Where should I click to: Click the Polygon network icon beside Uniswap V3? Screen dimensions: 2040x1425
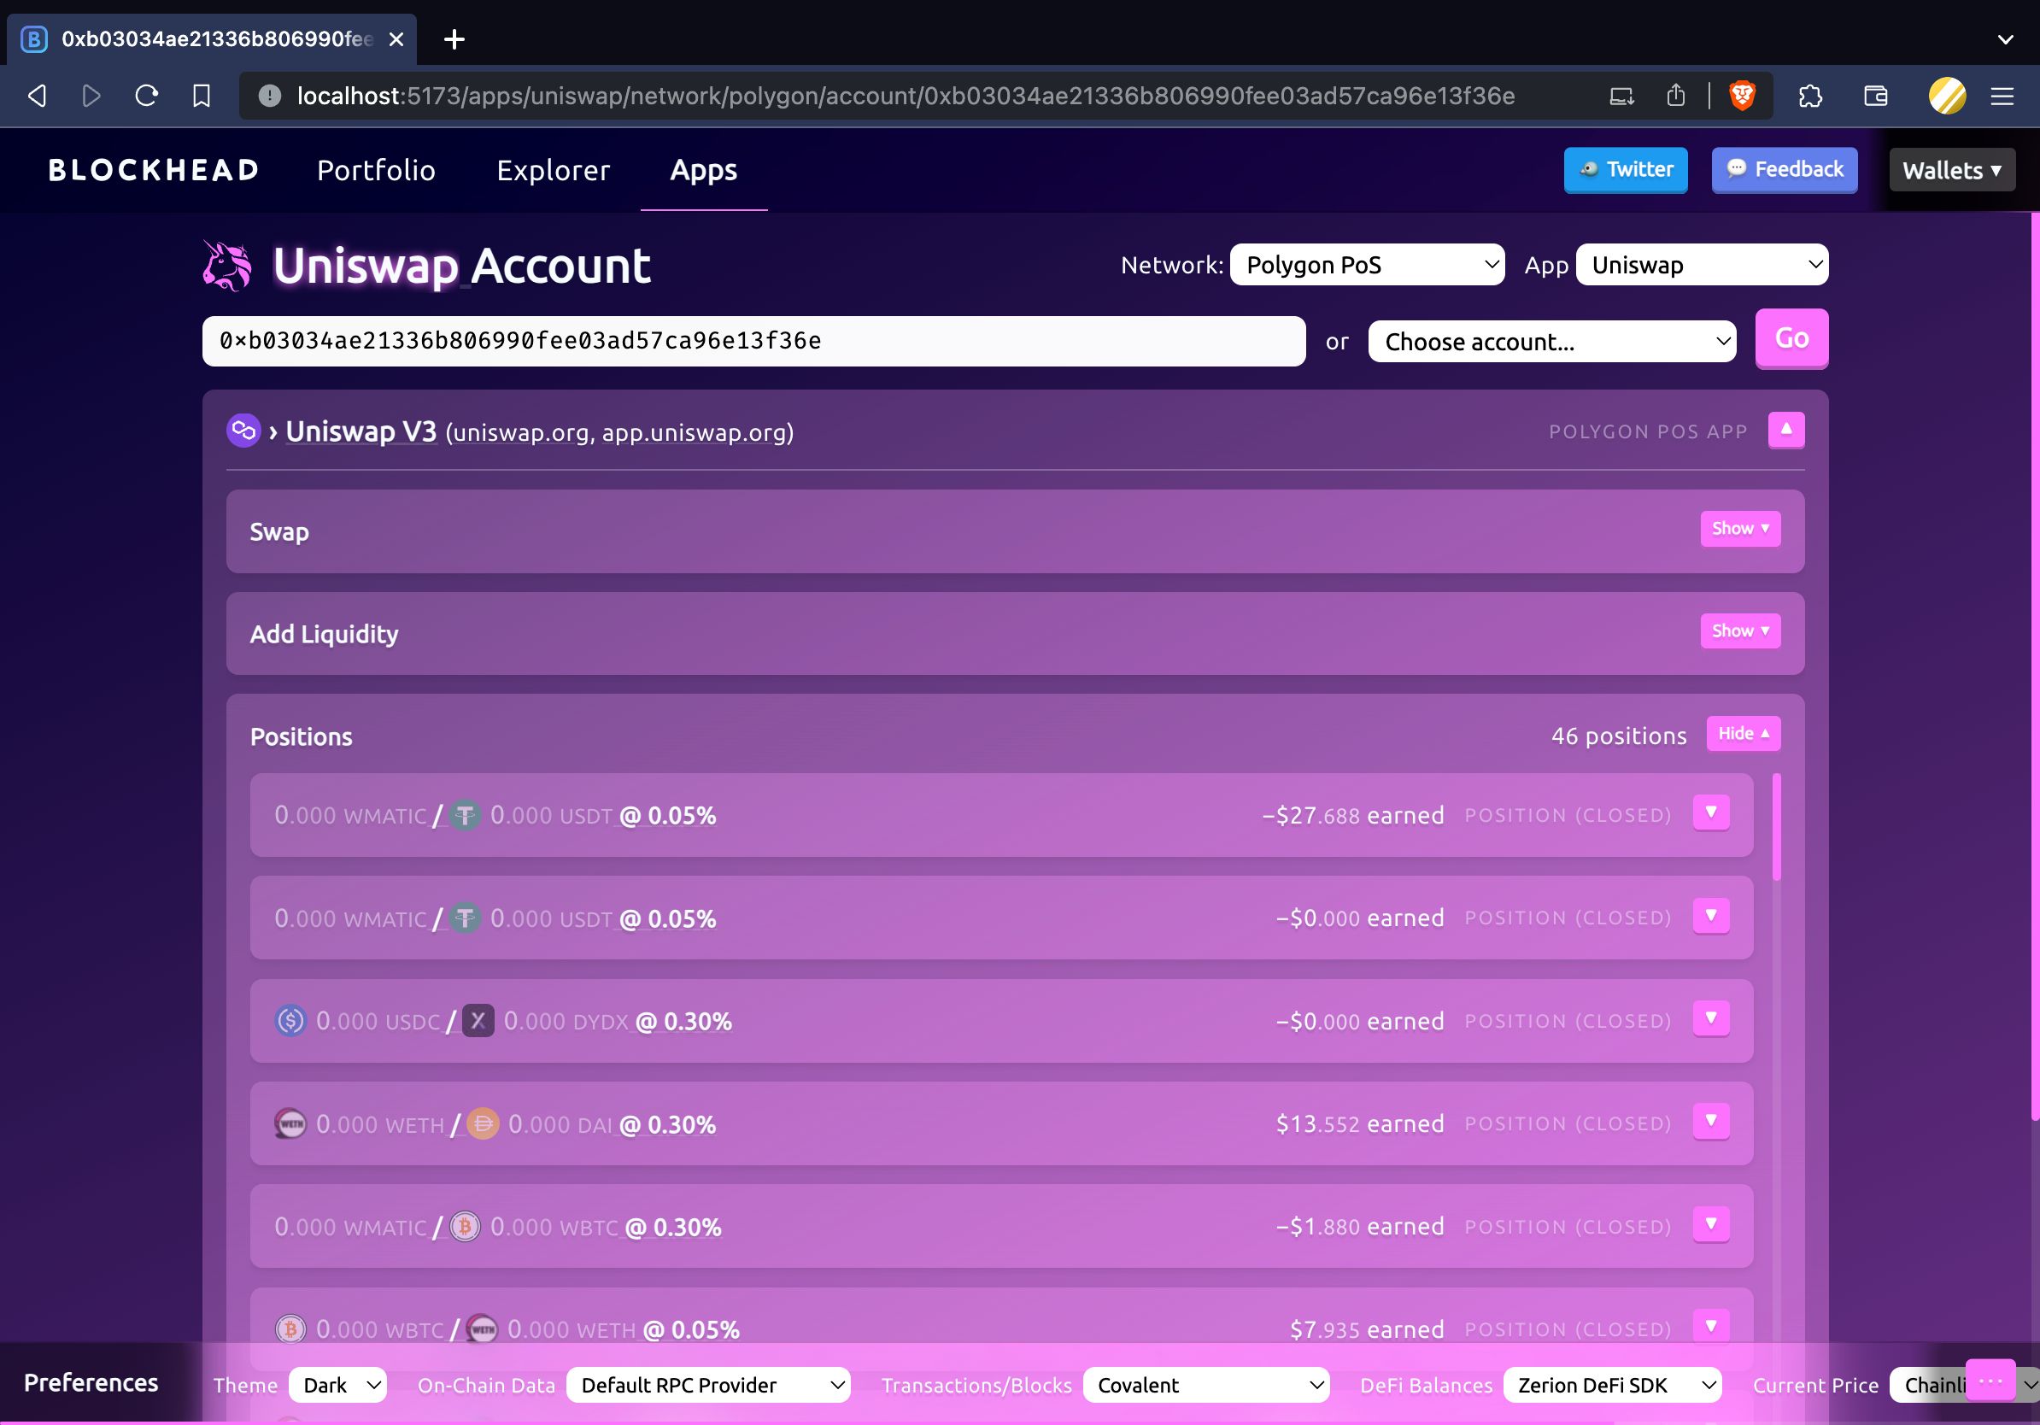[x=243, y=431]
